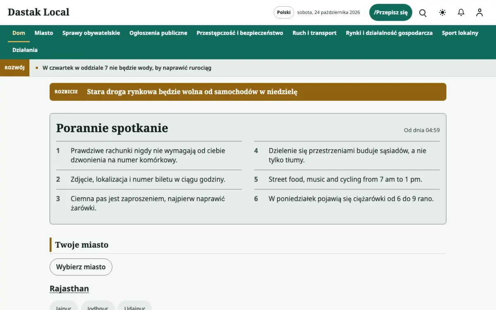Viewport: 496px width, 310px height.
Task: Go to Sport lokalny section
Action: 460,33
